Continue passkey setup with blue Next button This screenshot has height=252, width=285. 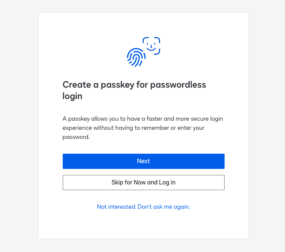[x=144, y=161]
